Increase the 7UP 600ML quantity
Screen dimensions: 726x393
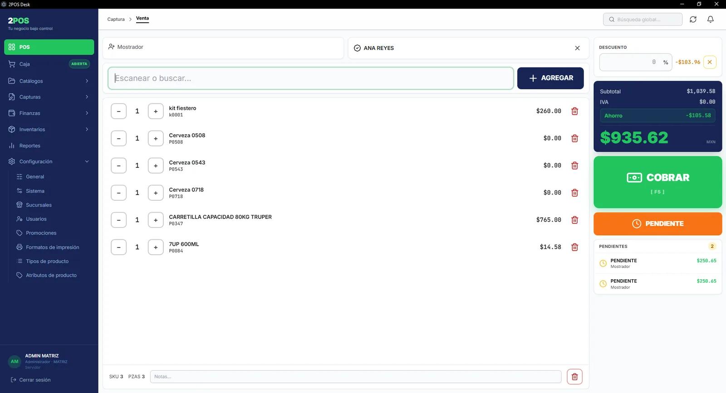point(156,247)
